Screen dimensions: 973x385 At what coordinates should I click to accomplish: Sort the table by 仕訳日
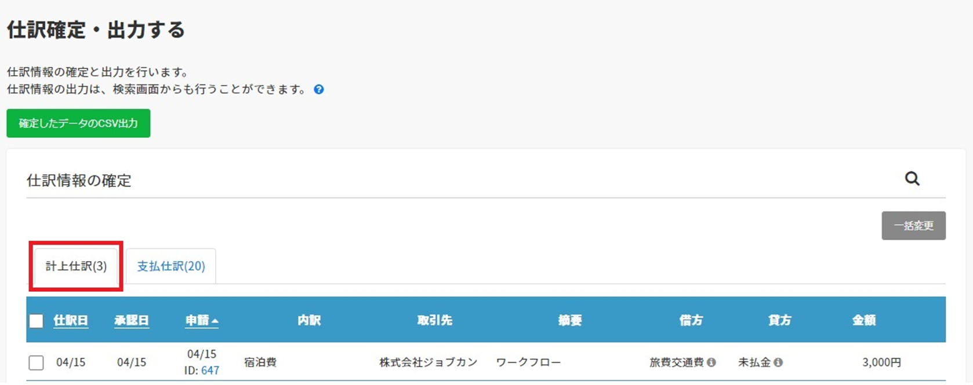coord(71,321)
